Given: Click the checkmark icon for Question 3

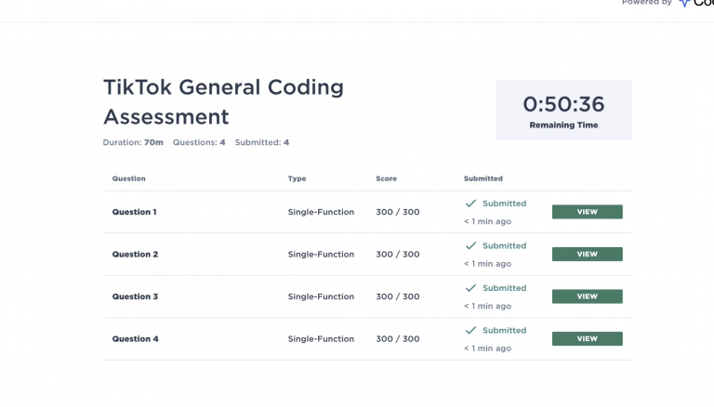Looking at the screenshot, I should pyautogui.click(x=470, y=288).
